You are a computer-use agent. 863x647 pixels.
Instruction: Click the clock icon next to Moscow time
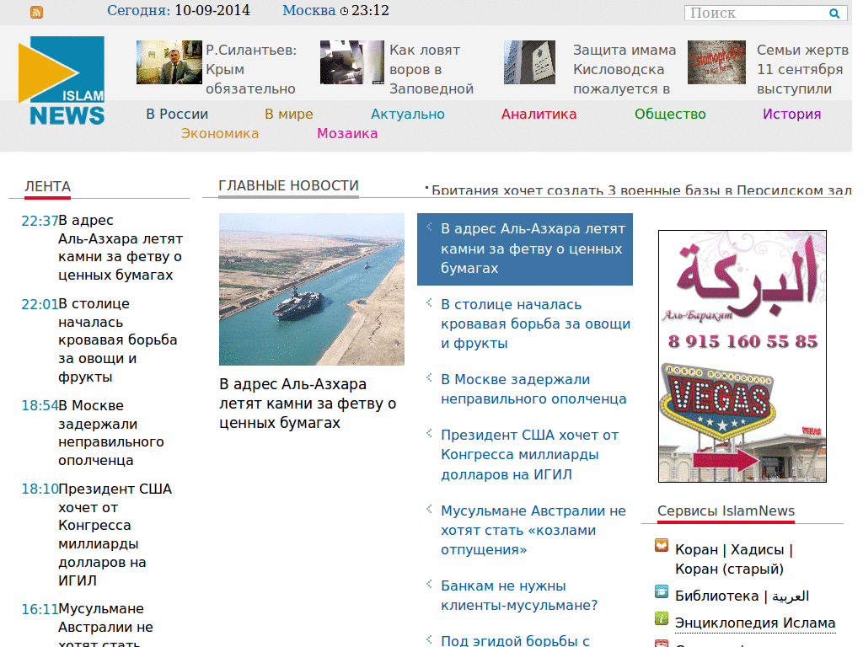[345, 12]
